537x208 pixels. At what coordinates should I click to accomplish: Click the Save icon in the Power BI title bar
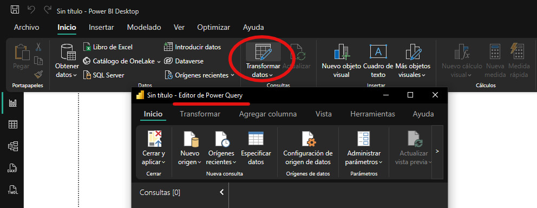tap(15, 10)
